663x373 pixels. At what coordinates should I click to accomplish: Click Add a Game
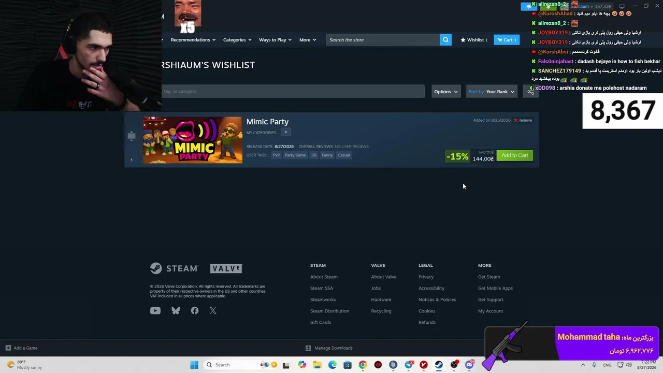click(21, 348)
